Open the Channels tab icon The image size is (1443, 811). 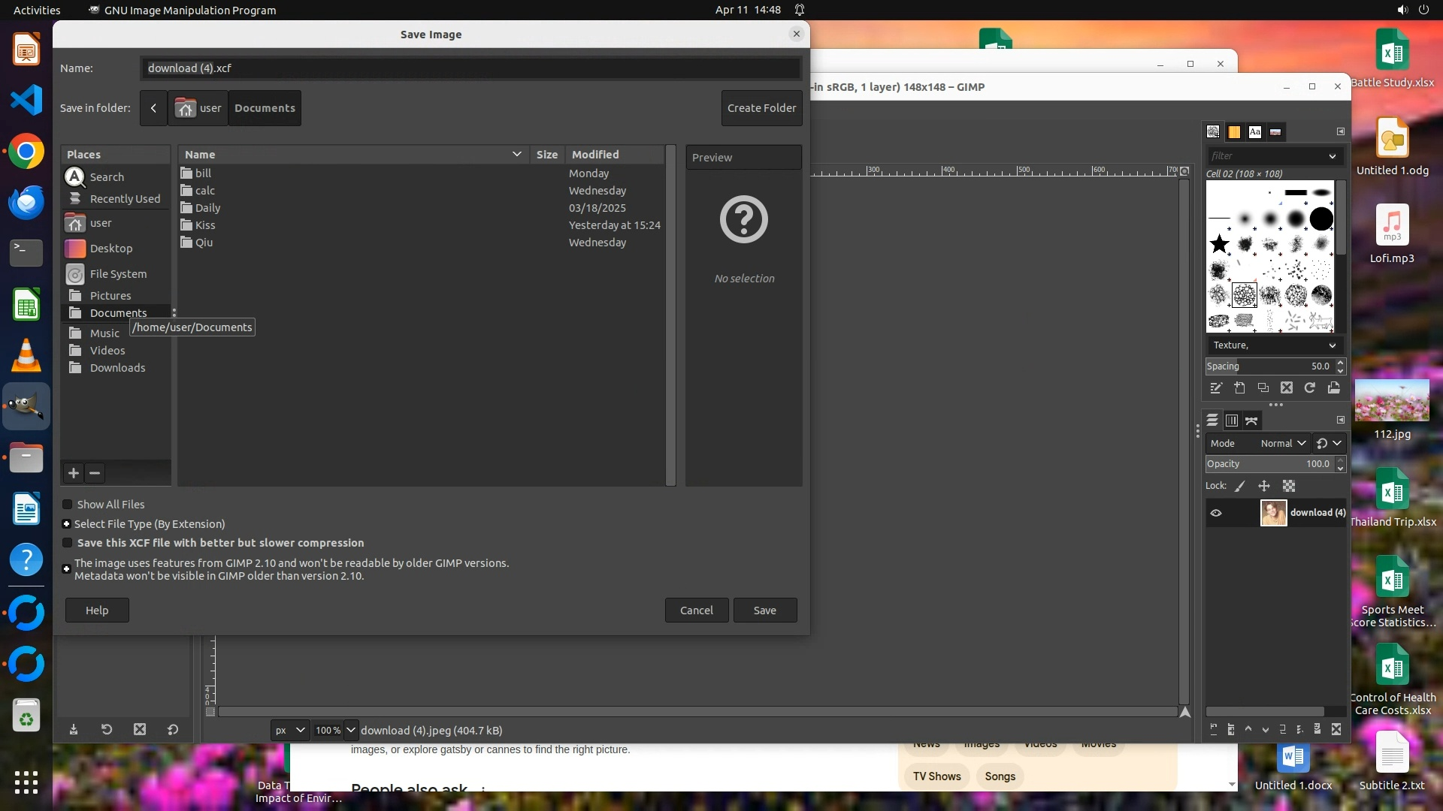pyautogui.click(x=1232, y=421)
